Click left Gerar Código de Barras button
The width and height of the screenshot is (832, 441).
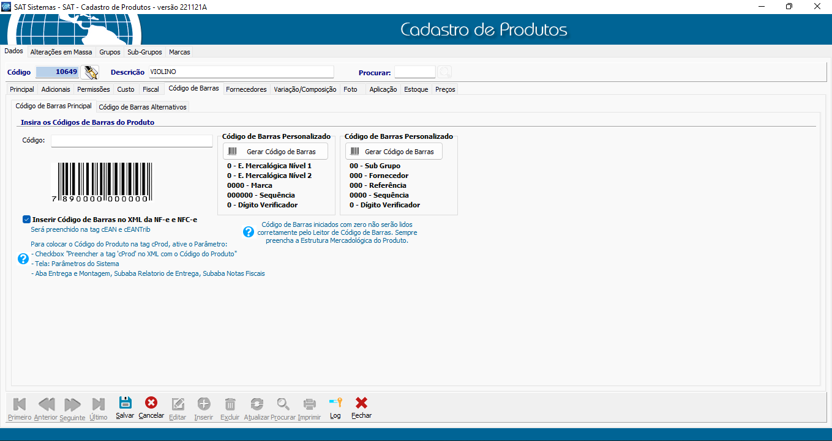275,152
